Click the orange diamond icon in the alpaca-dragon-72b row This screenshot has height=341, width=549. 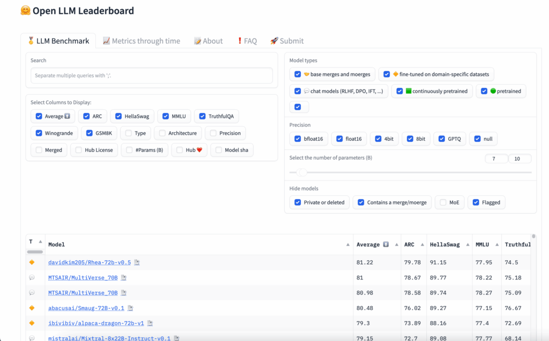pos(32,323)
